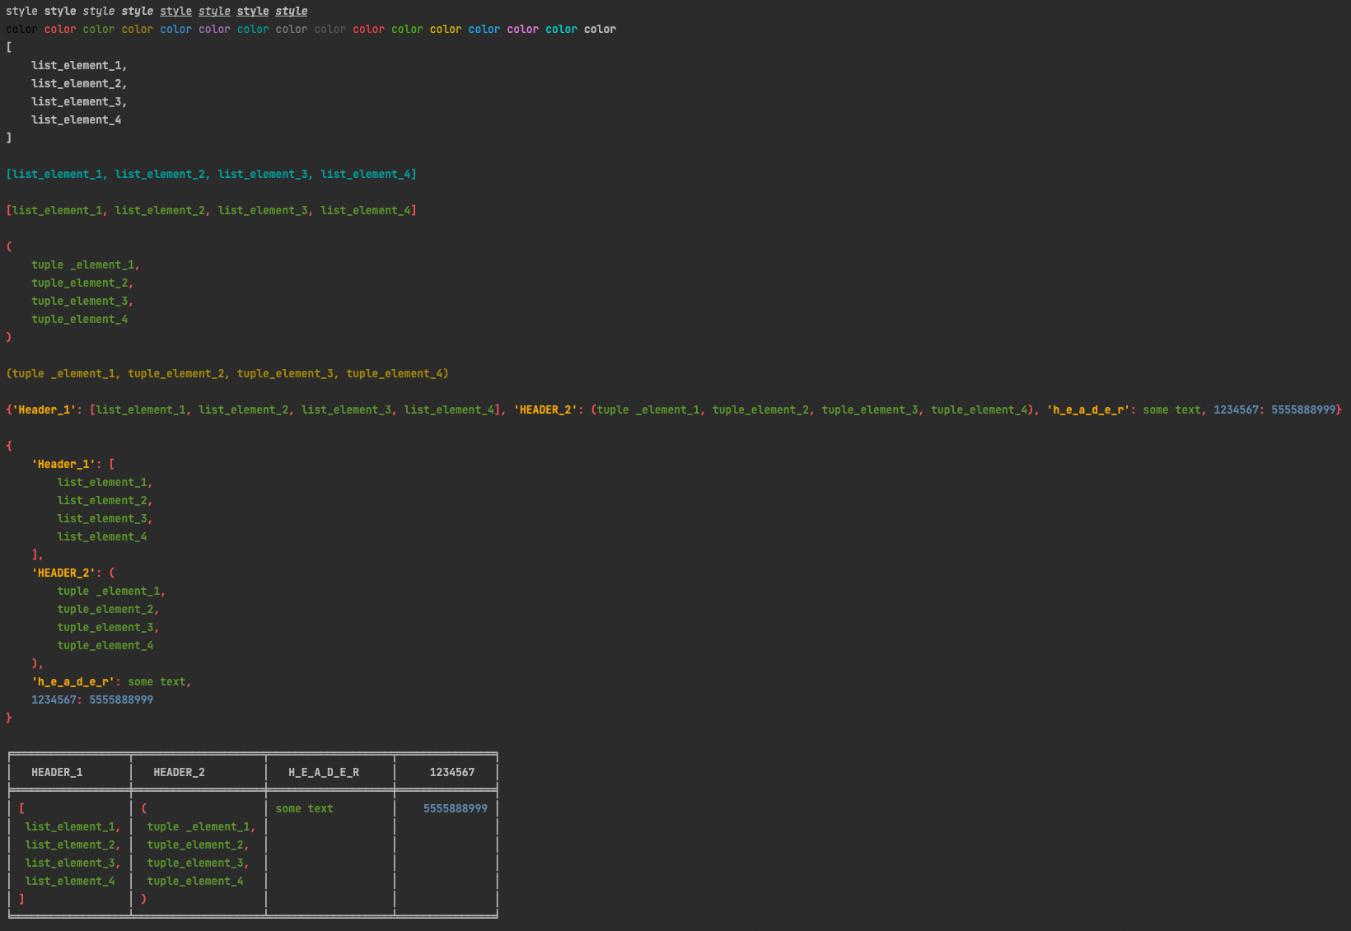Click list_element_3 in the white multi-line list
This screenshot has width=1351, height=931.
click(76, 101)
